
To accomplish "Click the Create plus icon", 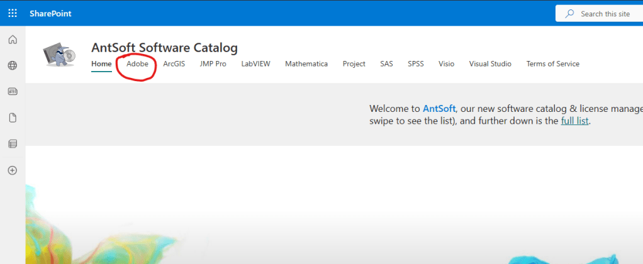I will (x=13, y=170).
